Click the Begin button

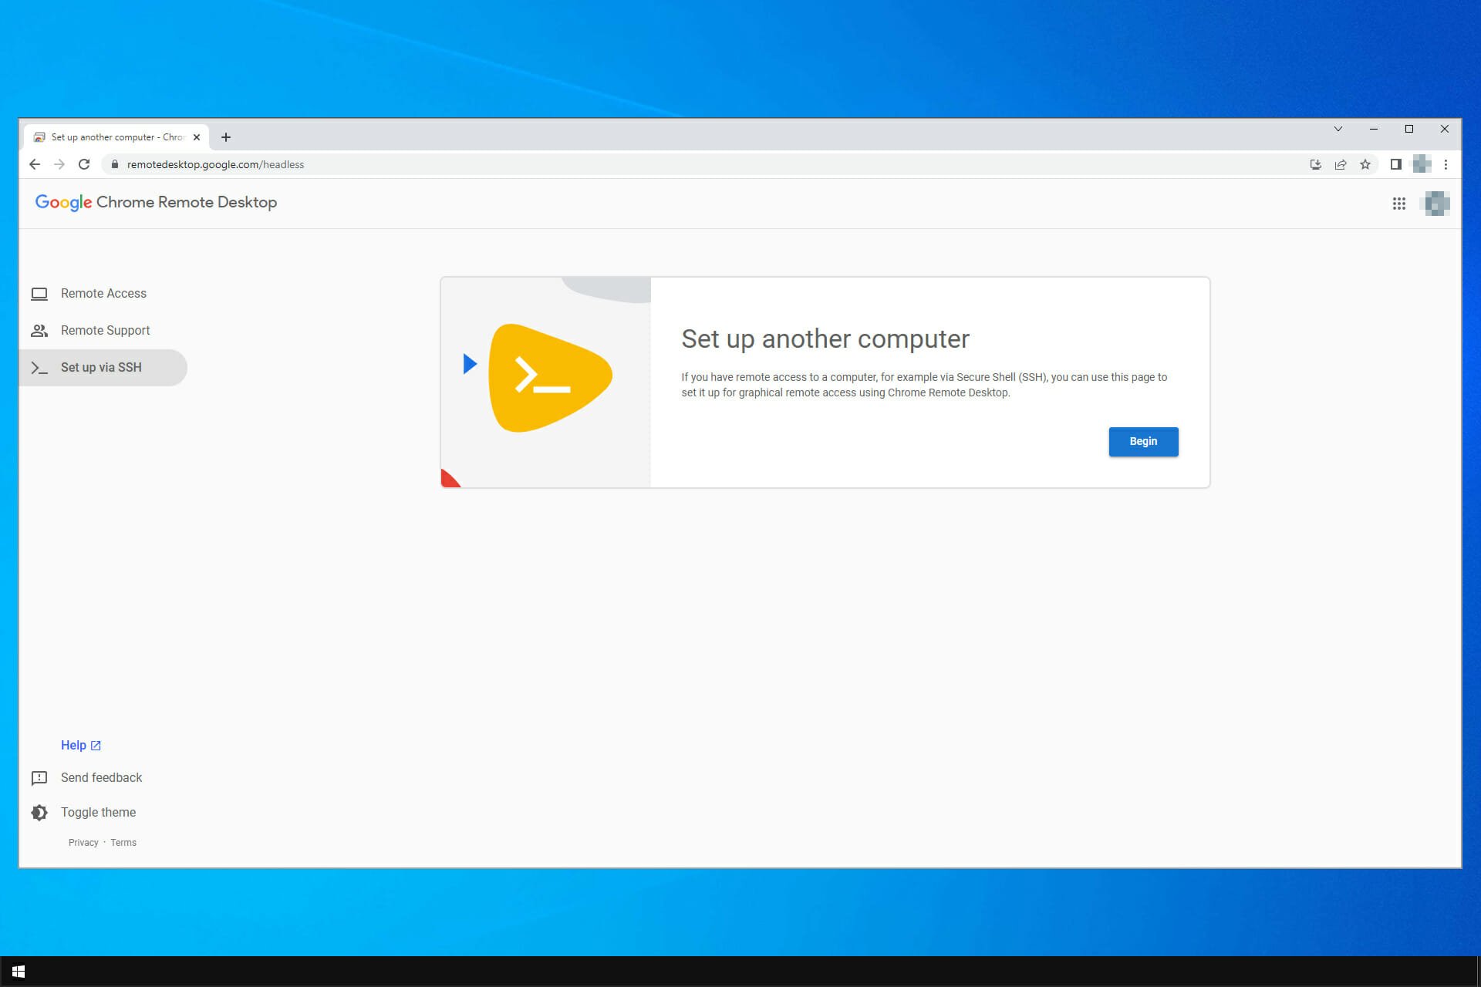click(1143, 442)
